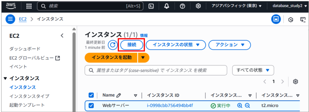Toggle the blue hamburger navigation menu

tap(10, 19)
